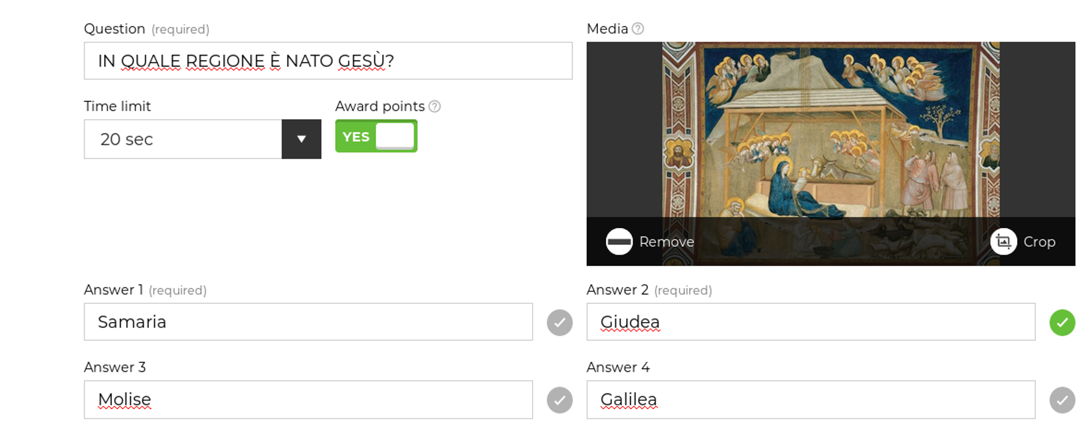This screenshot has height=430, width=1077.
Task: Mark Molise as correct answer
Action: [x=560, y=400]
